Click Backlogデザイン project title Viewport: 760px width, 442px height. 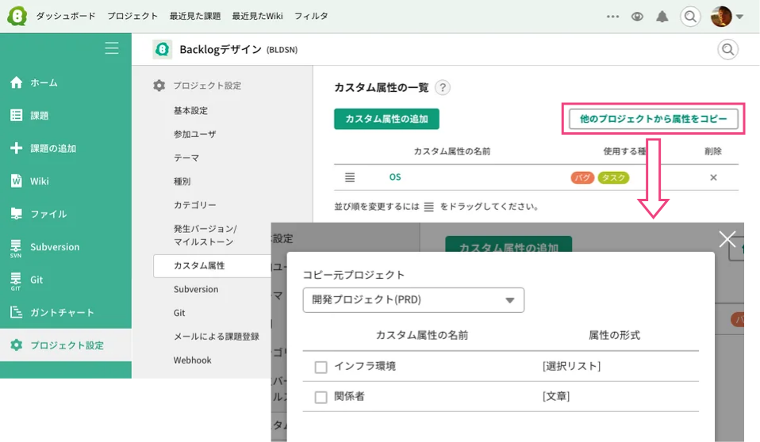[x=221, y=49]
